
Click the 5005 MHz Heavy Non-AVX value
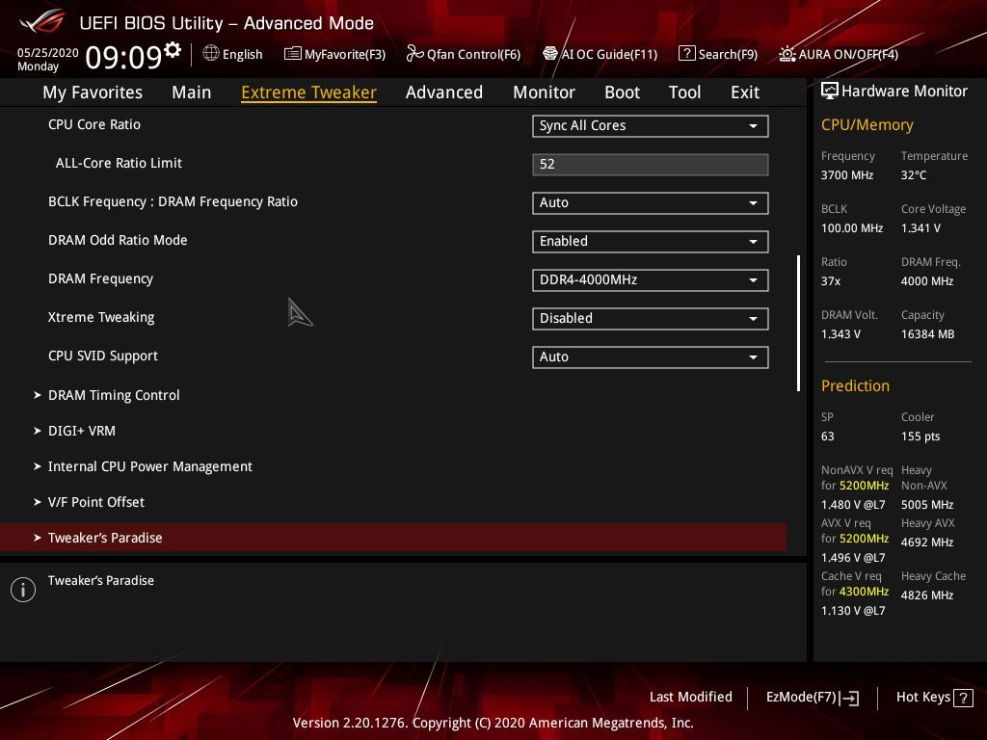click(926, 505)
